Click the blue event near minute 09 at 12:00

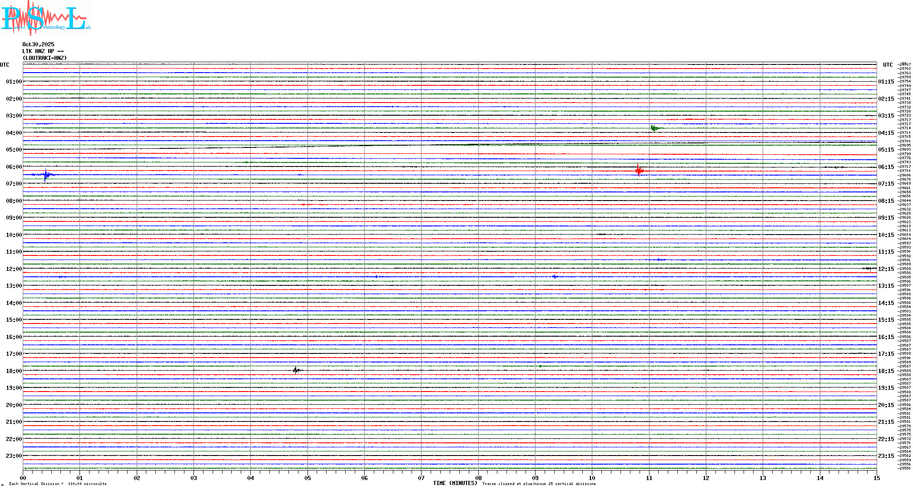[x=555, y=276]
